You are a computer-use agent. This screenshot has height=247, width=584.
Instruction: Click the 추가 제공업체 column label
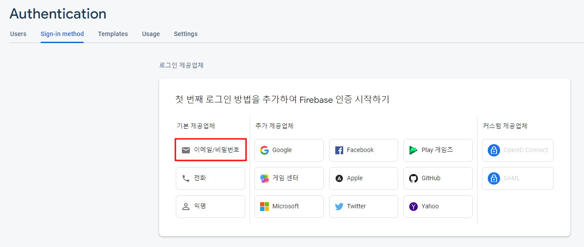pos(274,126)
